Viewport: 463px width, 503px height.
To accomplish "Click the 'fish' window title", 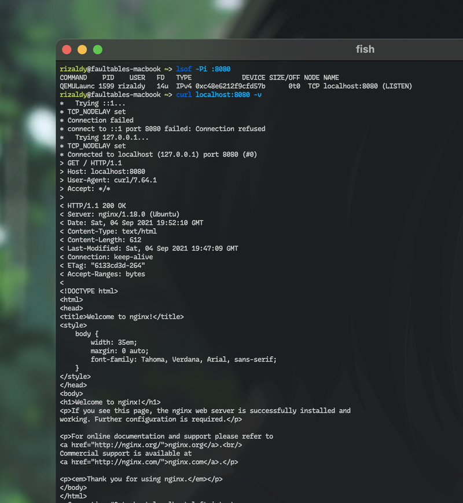I will 365,49.
